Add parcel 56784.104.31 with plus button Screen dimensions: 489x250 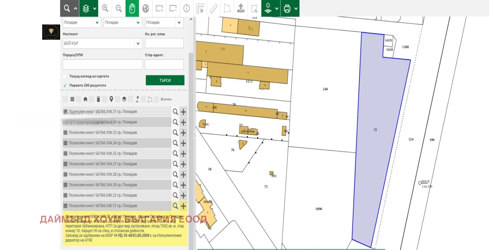tap(183, 112)
